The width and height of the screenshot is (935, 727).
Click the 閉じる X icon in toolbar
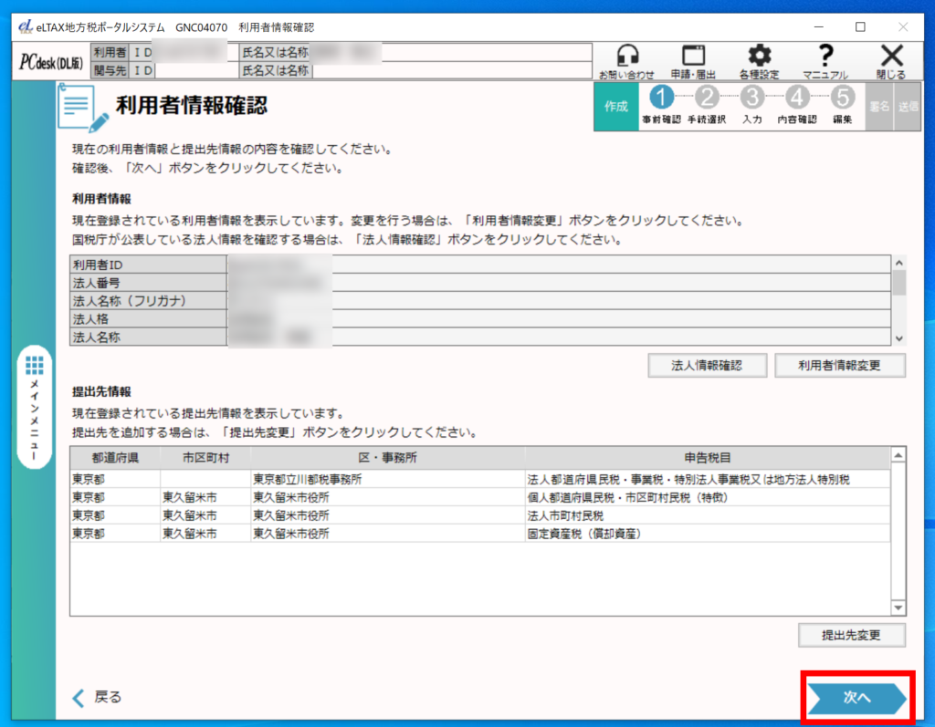(891, 57)
